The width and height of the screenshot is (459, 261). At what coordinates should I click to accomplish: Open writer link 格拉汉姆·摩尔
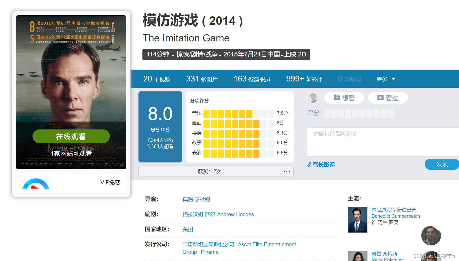point(199,214)
